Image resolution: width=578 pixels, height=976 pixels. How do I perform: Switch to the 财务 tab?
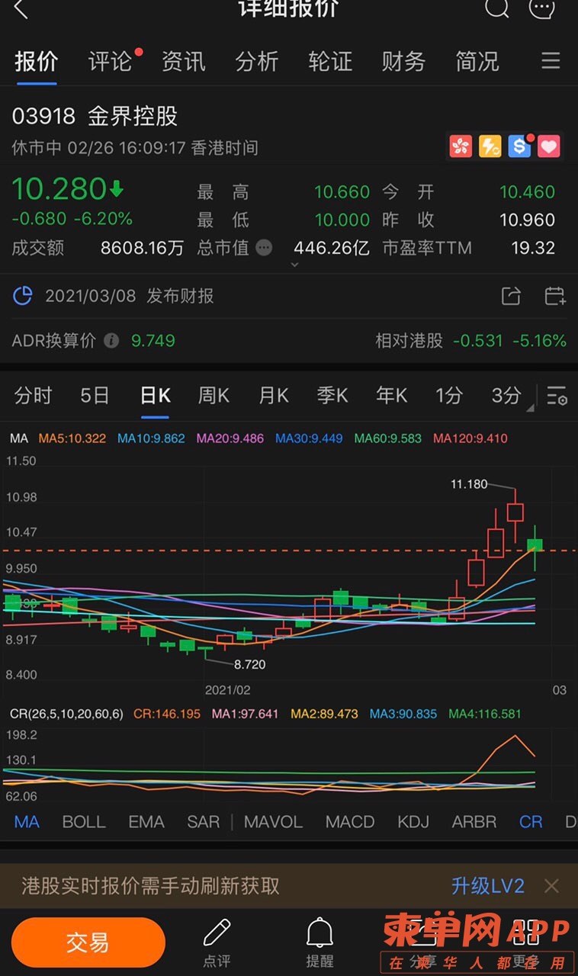[403, 61]
